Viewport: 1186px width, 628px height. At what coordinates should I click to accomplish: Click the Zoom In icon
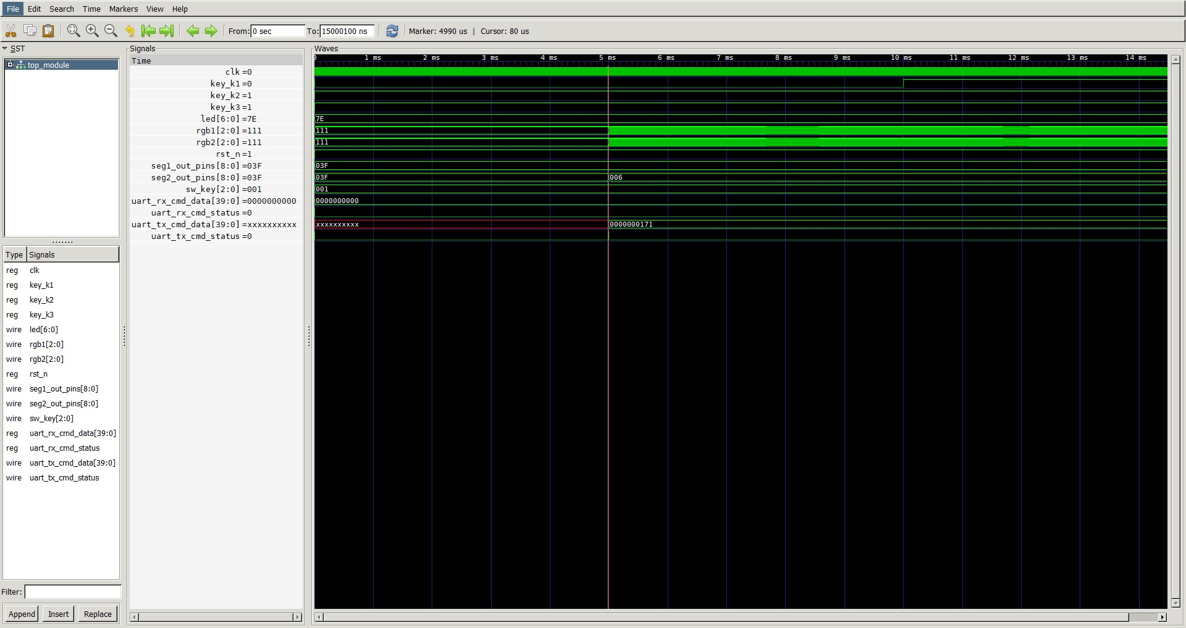[92, 31]
